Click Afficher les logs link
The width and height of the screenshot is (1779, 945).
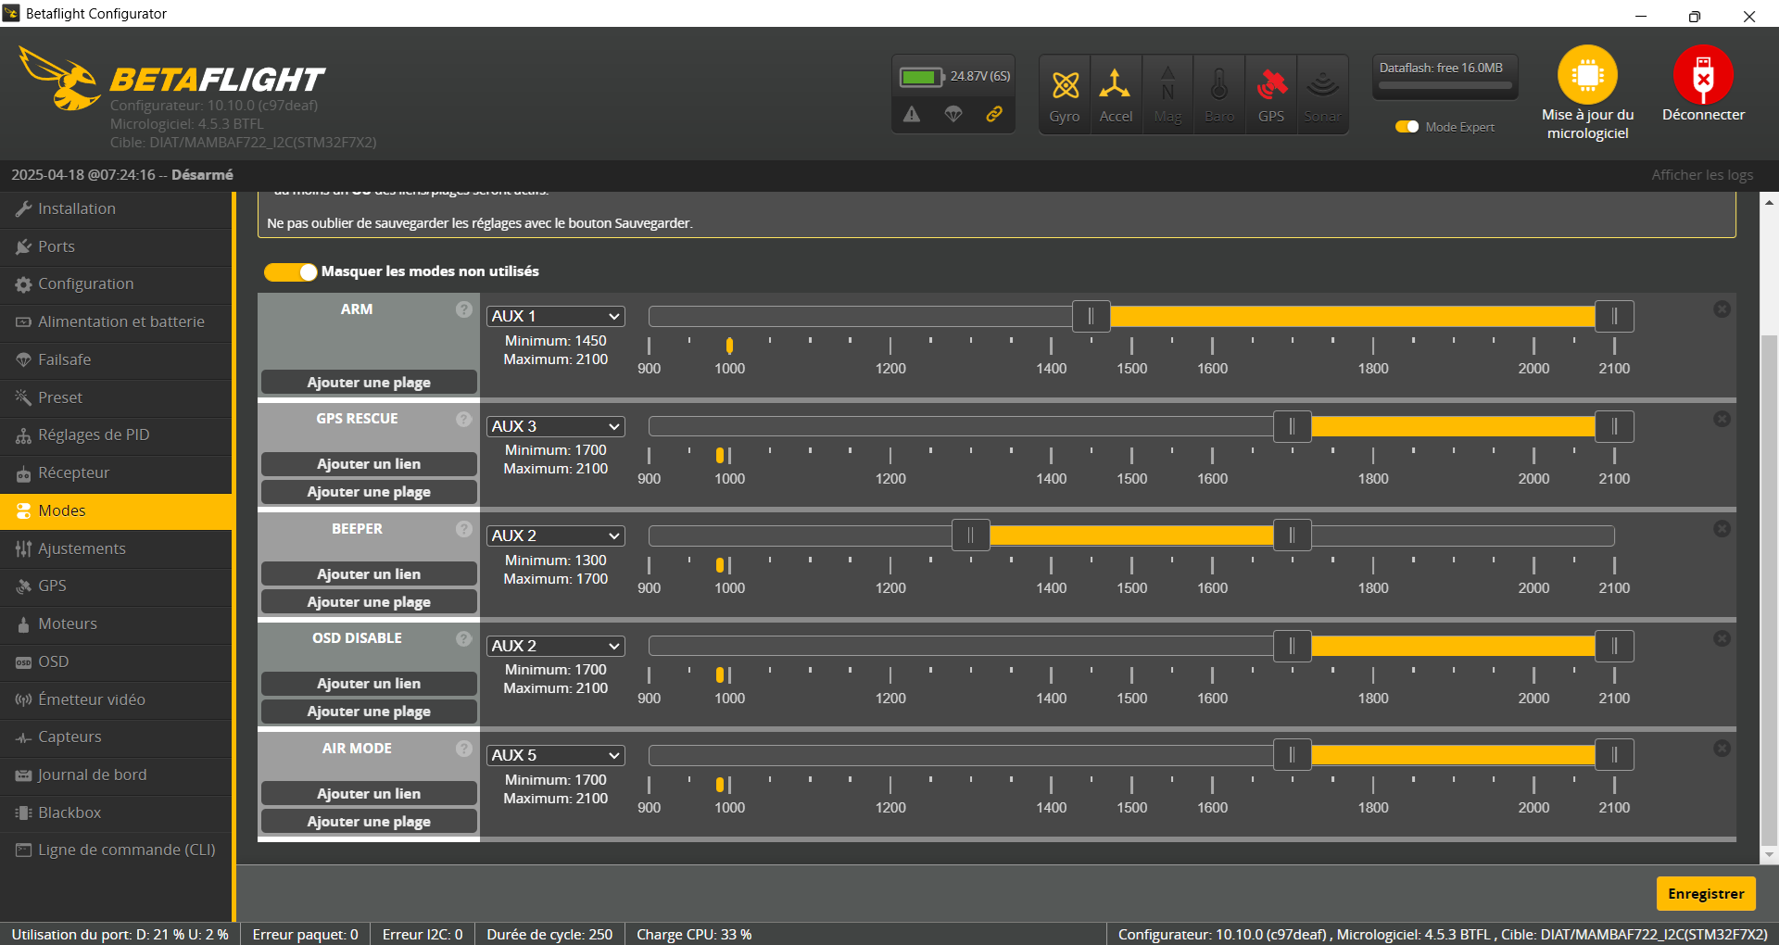pyautogui.click(x=1701, y=175)
